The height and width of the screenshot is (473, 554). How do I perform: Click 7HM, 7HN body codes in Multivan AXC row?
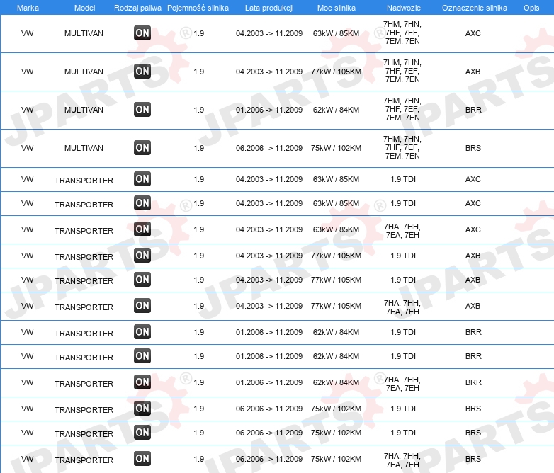click(402, 33)
